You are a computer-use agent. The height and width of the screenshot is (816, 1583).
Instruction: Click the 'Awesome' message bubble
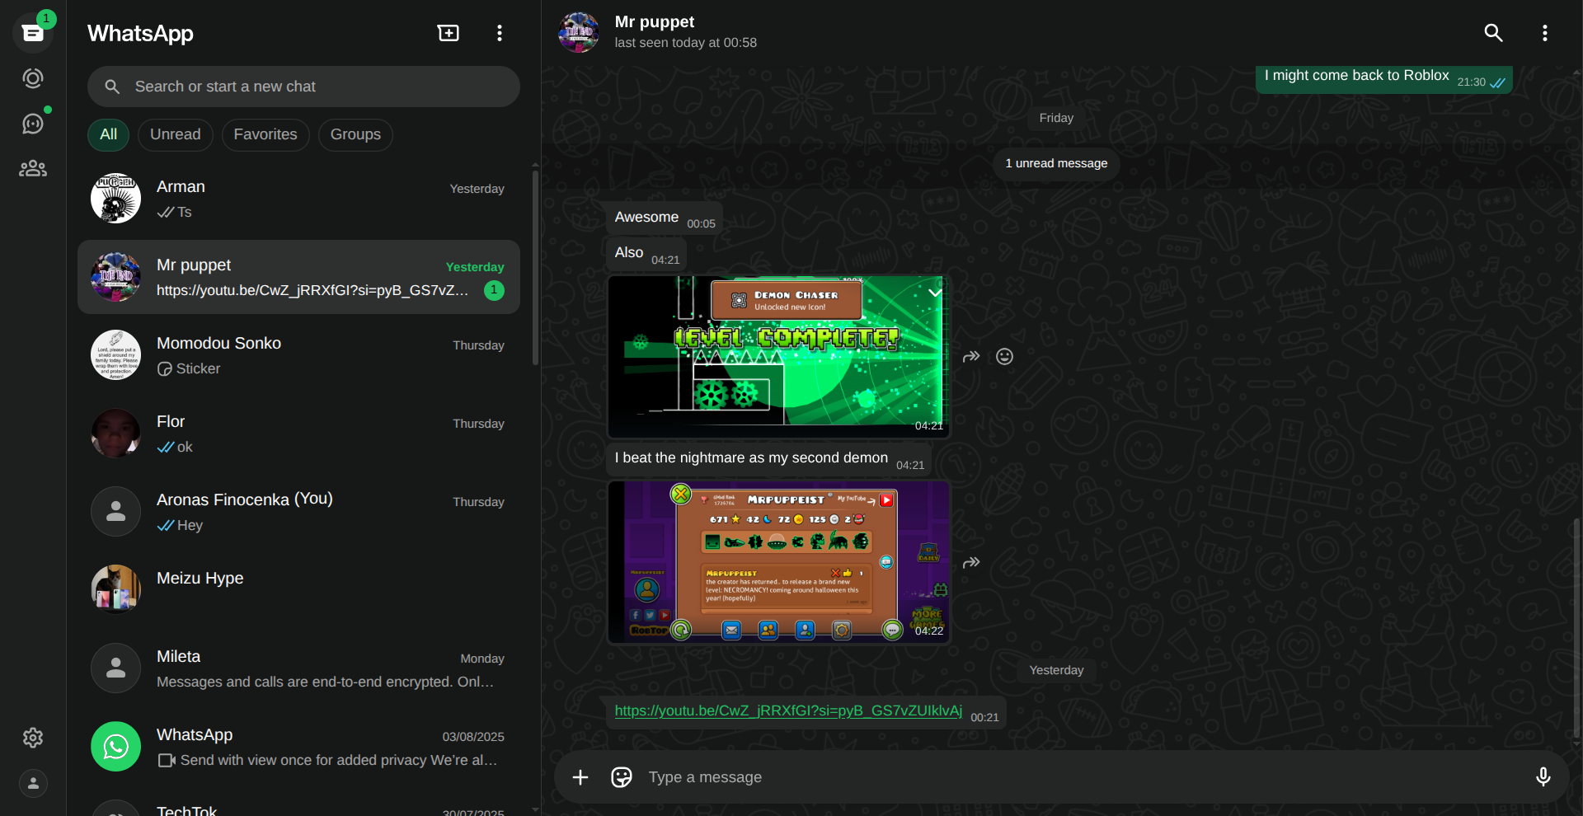point(665,218)
